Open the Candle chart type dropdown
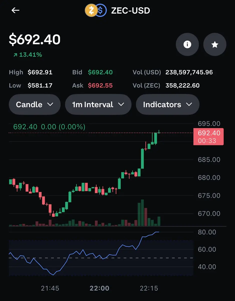Image resolution: width=235 pixels, height=301 pixels. pyautogui.click(x=35, y=104)
